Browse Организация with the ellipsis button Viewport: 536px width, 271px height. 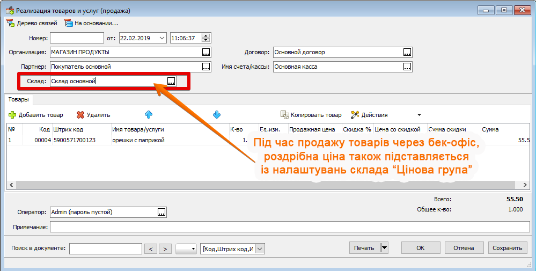pos(206,52)
